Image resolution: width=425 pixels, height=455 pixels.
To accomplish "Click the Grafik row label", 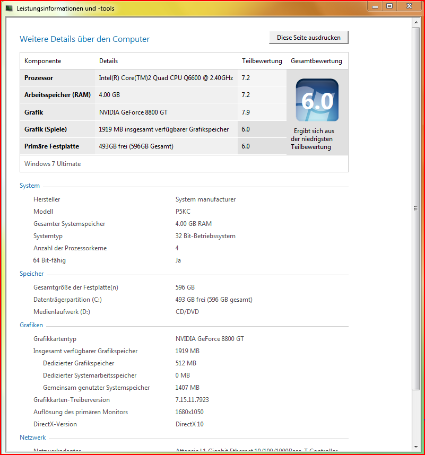I will point(33,112).
